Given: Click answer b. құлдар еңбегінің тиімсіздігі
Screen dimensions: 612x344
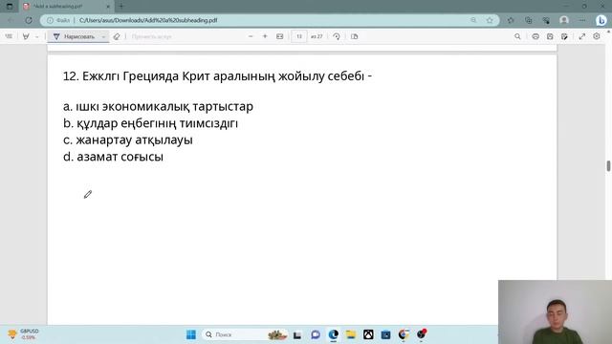Looking at the screenshot, I should (x=151, y=123).
